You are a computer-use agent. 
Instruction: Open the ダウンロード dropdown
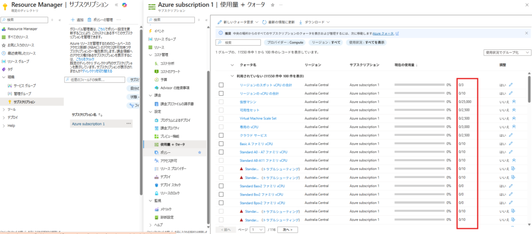tap(314, 22)
